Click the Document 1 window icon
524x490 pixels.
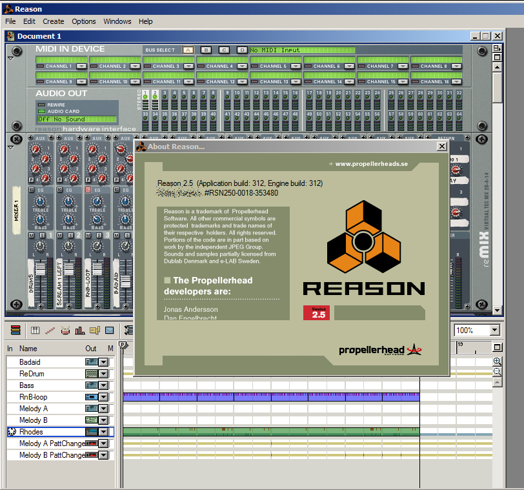(x=11, y=36)
